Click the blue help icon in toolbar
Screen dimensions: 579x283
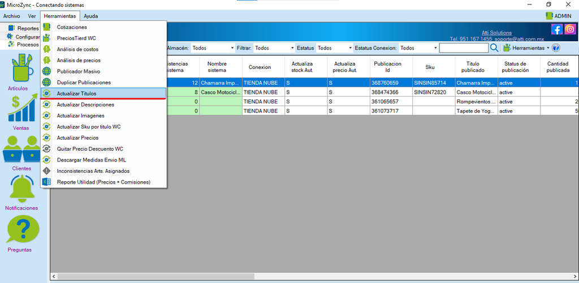click(556, 48)
